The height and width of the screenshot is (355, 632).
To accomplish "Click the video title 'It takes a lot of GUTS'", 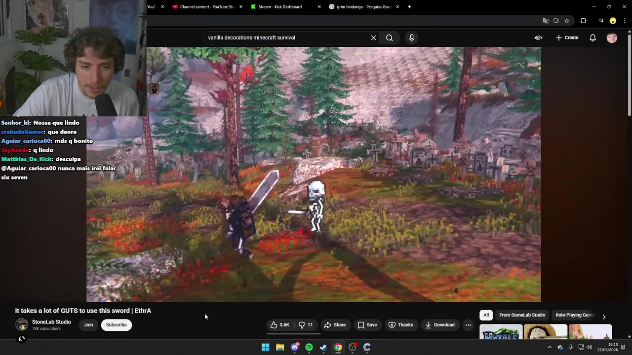I will click(83, 311).
